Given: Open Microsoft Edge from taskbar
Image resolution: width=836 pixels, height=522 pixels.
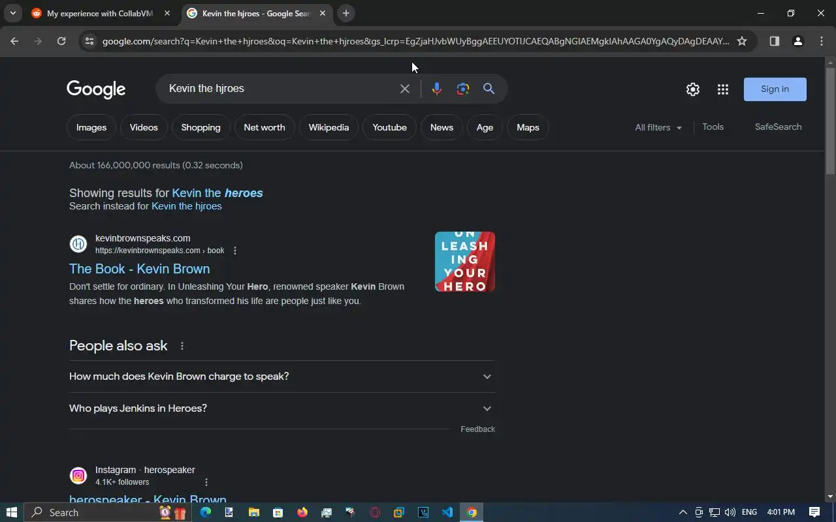Looking at the screenshot, I should [206, 512].
